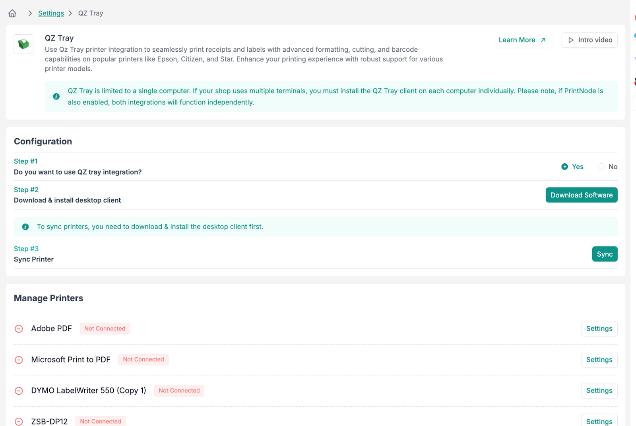
Task: Click Manage Printers heading
Action: 48,298
